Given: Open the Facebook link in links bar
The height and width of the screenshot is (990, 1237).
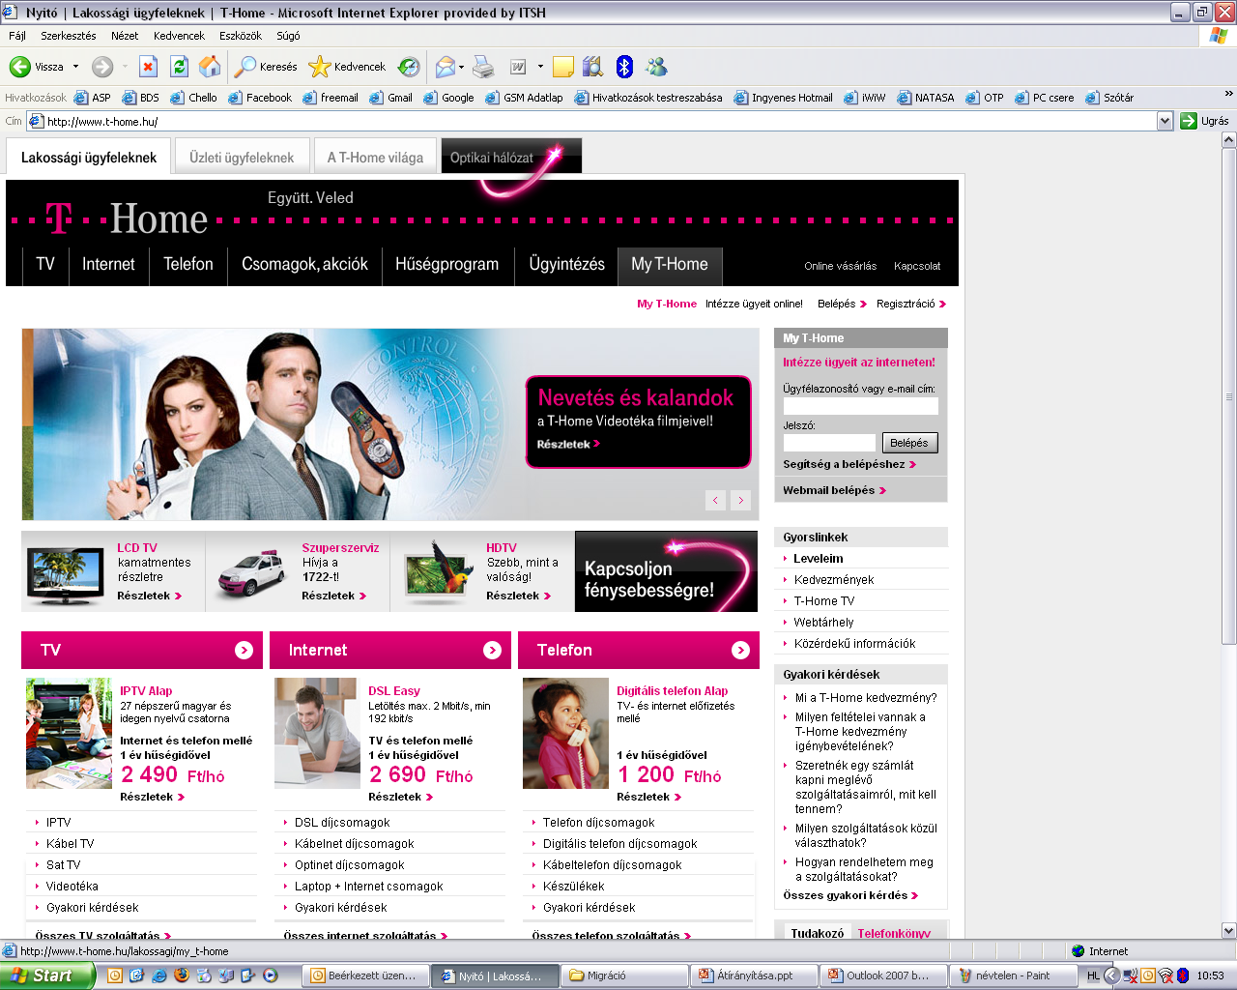Looking at the screenshot, I should (260, 98).
